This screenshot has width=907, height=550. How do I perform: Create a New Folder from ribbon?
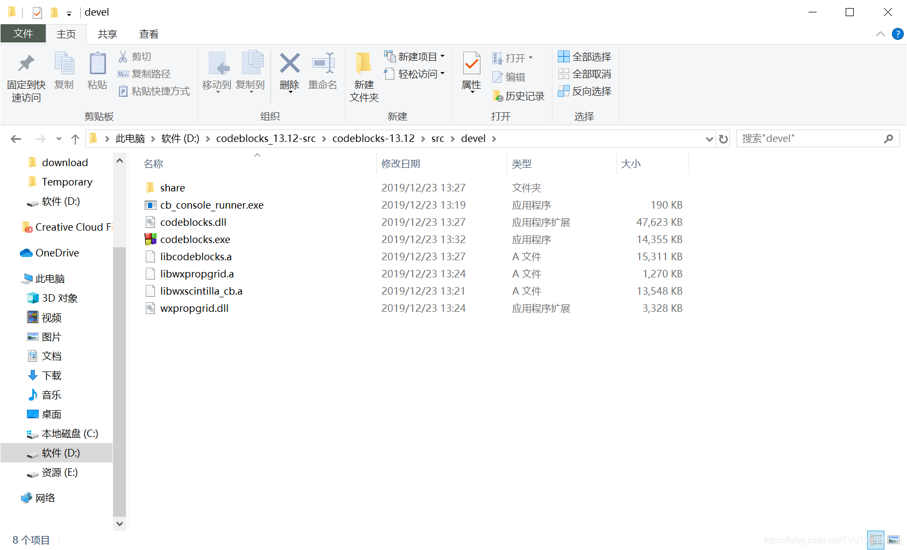pyautogui.click(x=364, y=77)
